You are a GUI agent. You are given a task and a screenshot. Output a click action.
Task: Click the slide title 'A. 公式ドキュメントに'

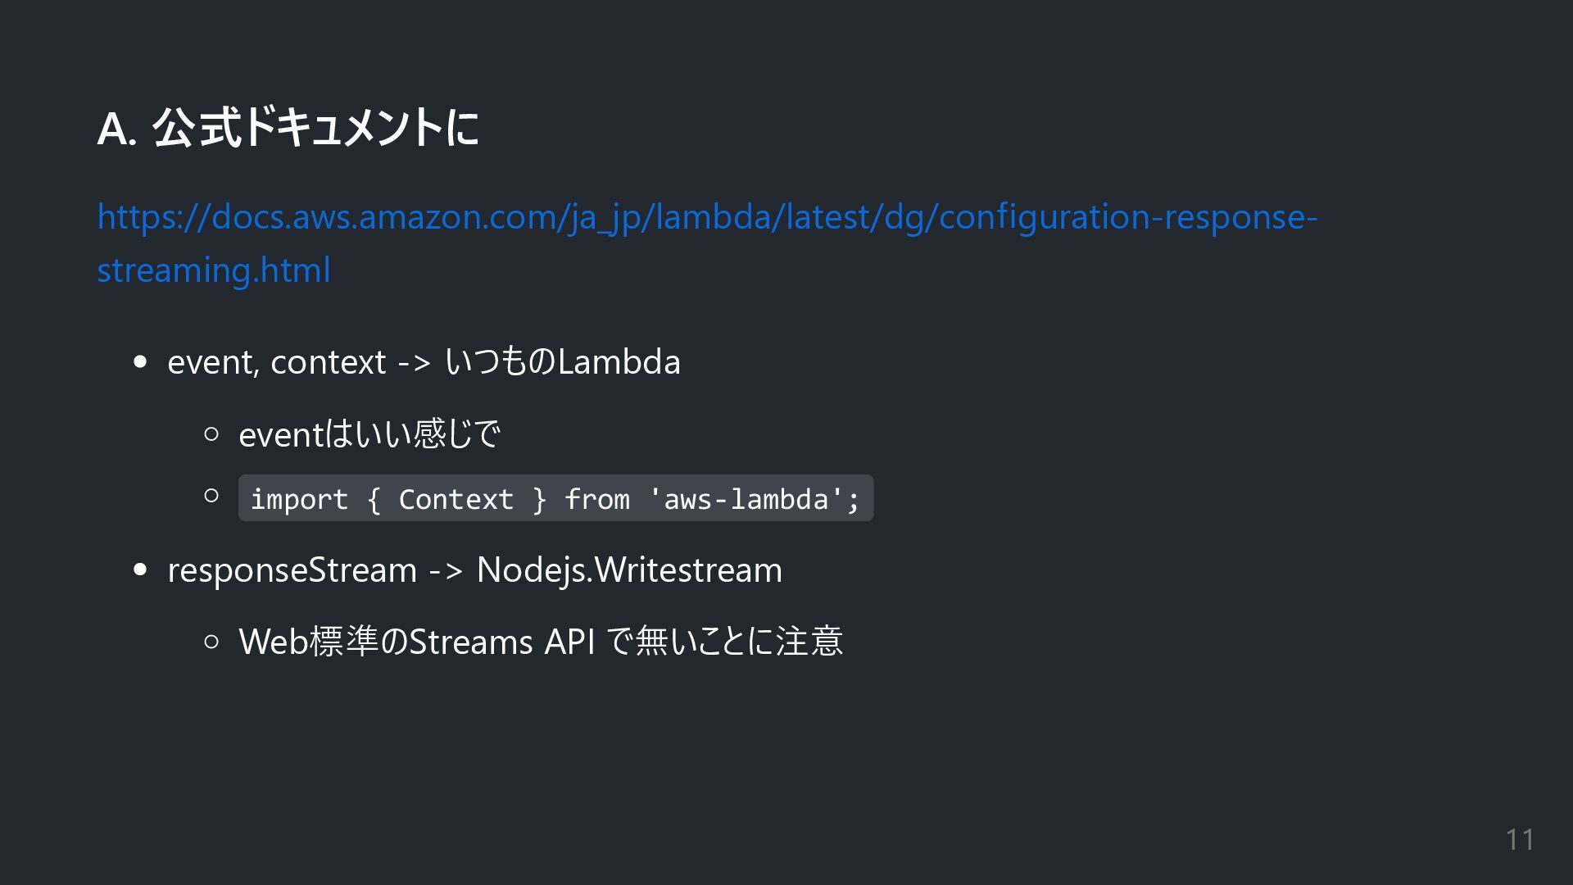[x=288, y=129]
